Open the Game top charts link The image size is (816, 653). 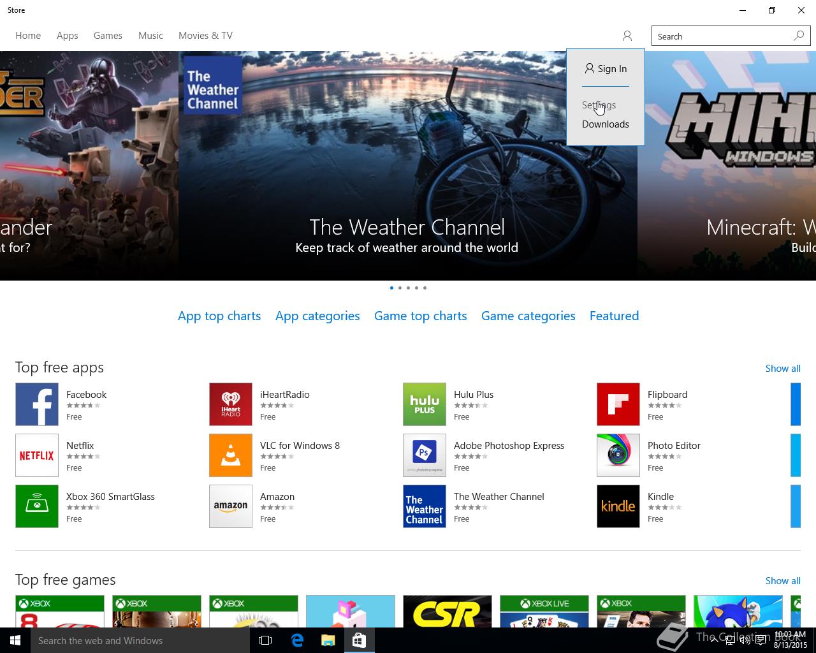(x=421, y=316)
